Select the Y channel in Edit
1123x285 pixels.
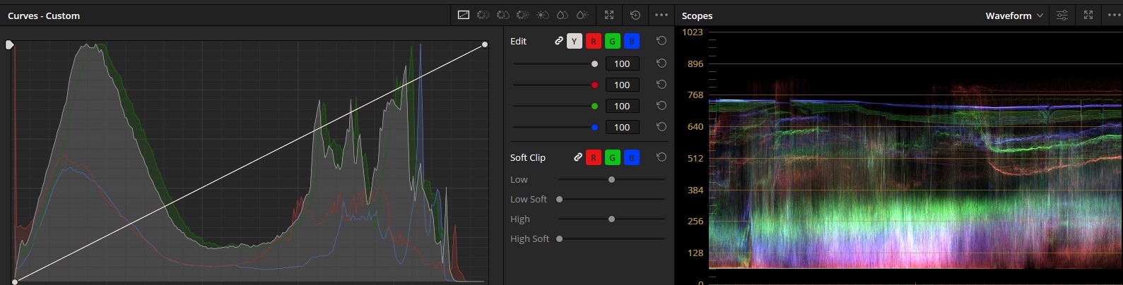pos(575,42)
